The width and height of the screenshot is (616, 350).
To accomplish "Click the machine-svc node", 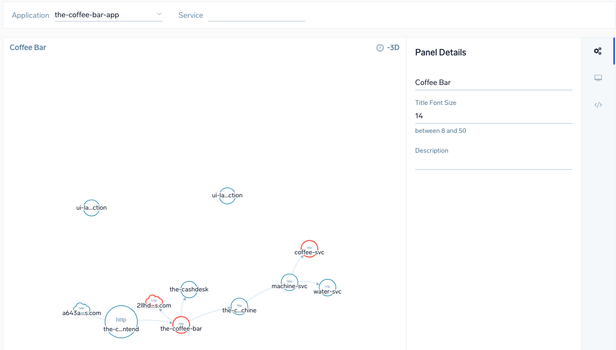I will pyautogui.click(x=289, y=281).
